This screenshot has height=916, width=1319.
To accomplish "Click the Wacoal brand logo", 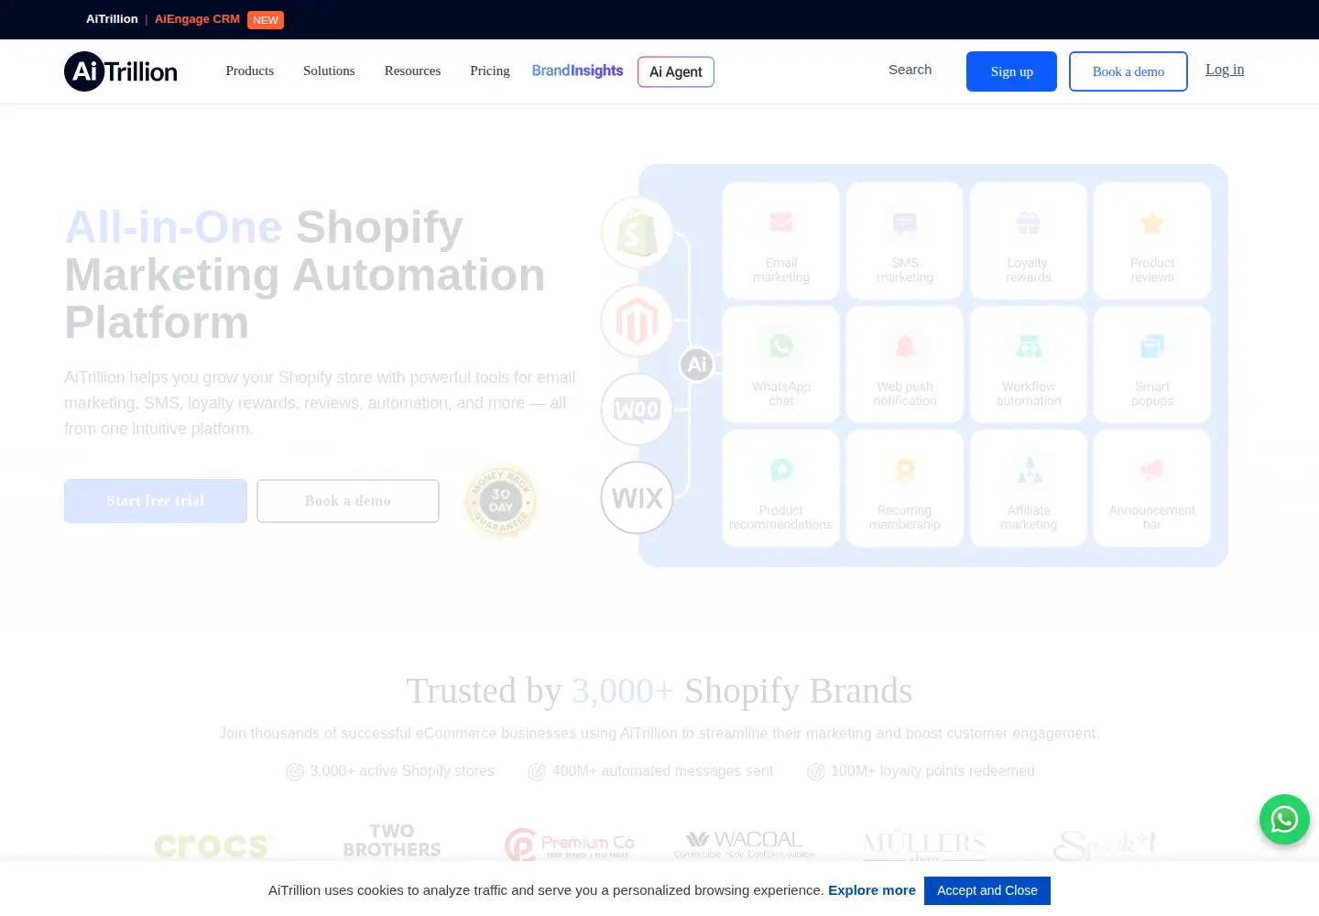I will pos(744,844).
